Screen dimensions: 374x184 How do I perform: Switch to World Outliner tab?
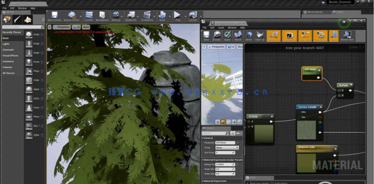pyautogui.click(x=315, y=12)
